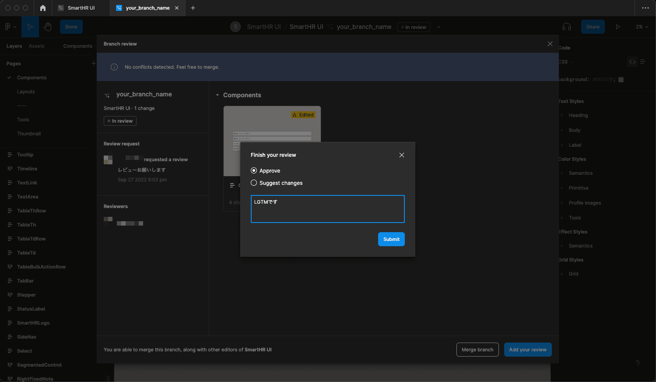Viewport: 656px width, 382px height.
Task: Click the Home icon in tab bar
Action: tap(42, 7)
